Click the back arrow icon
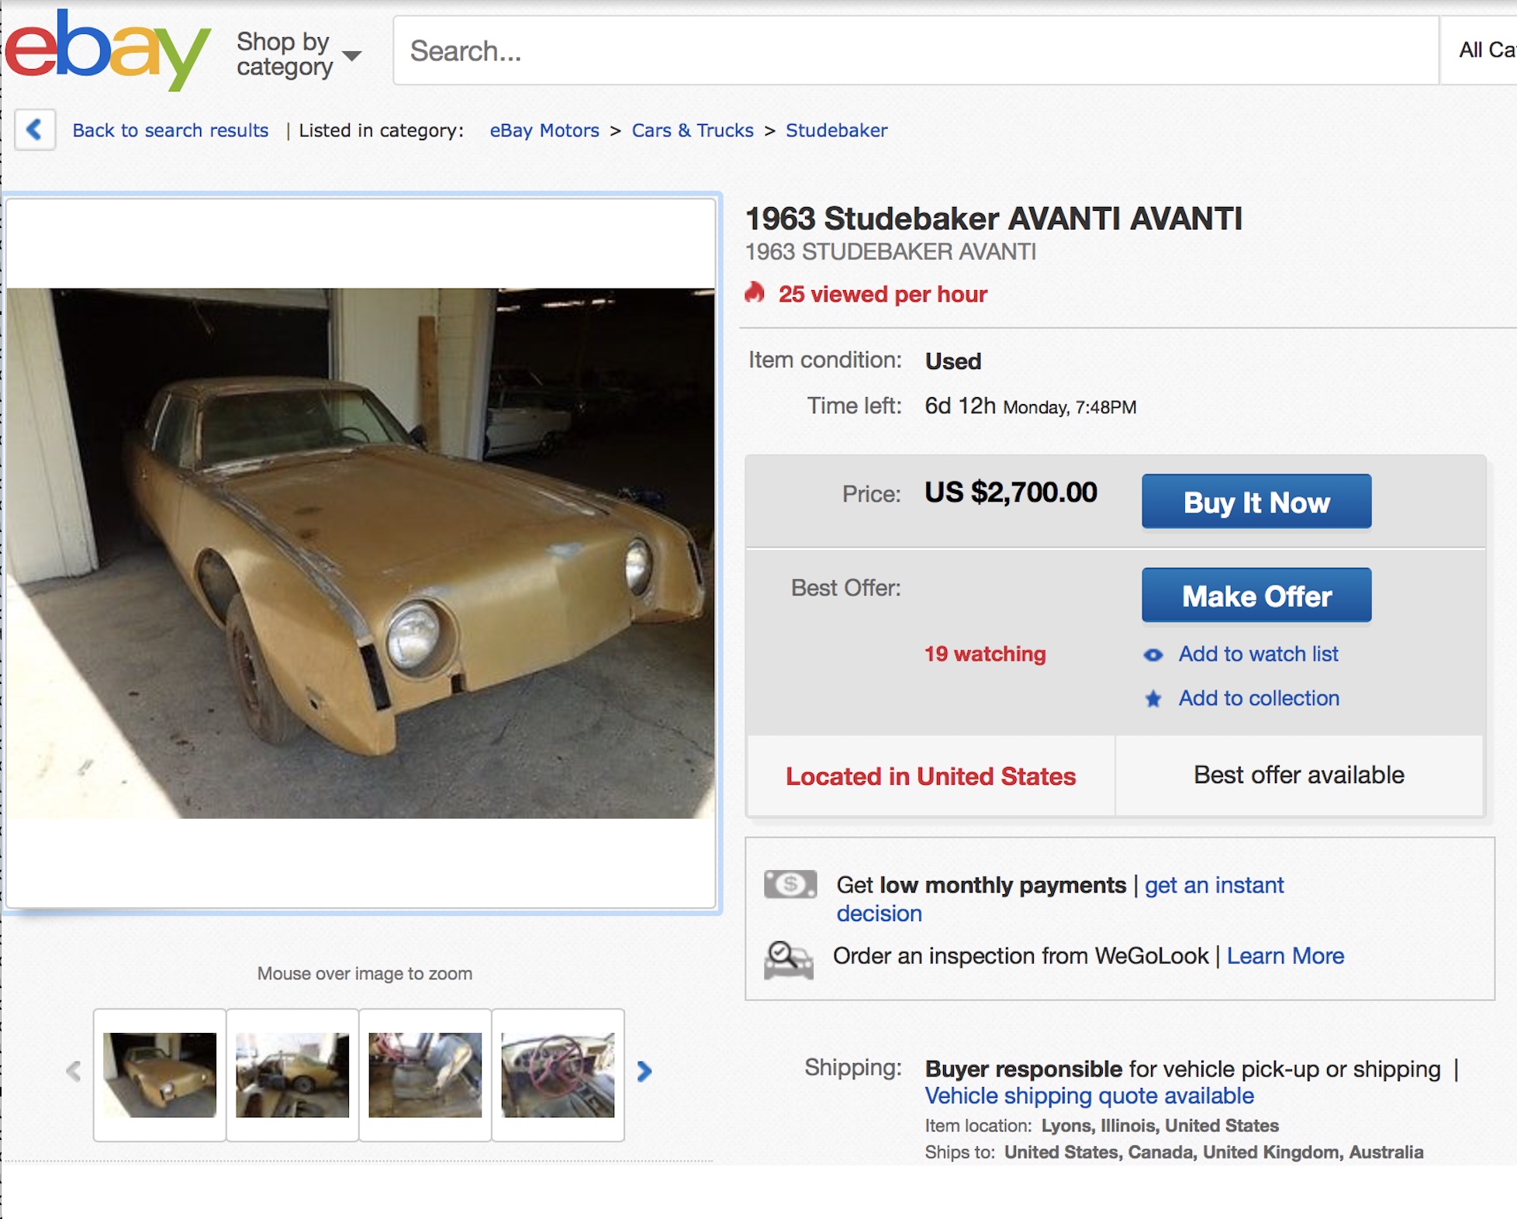This screenshot has height=1219, width=1517. click(x=34, y=129)
